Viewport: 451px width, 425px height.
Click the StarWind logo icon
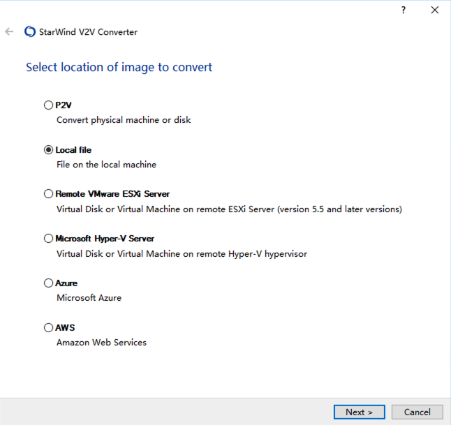click(30, 31)
